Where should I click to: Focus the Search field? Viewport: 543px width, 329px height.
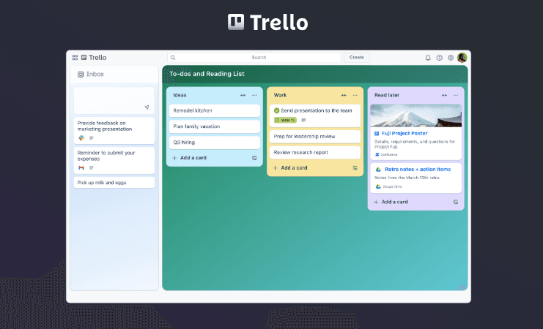coord(254,58)
